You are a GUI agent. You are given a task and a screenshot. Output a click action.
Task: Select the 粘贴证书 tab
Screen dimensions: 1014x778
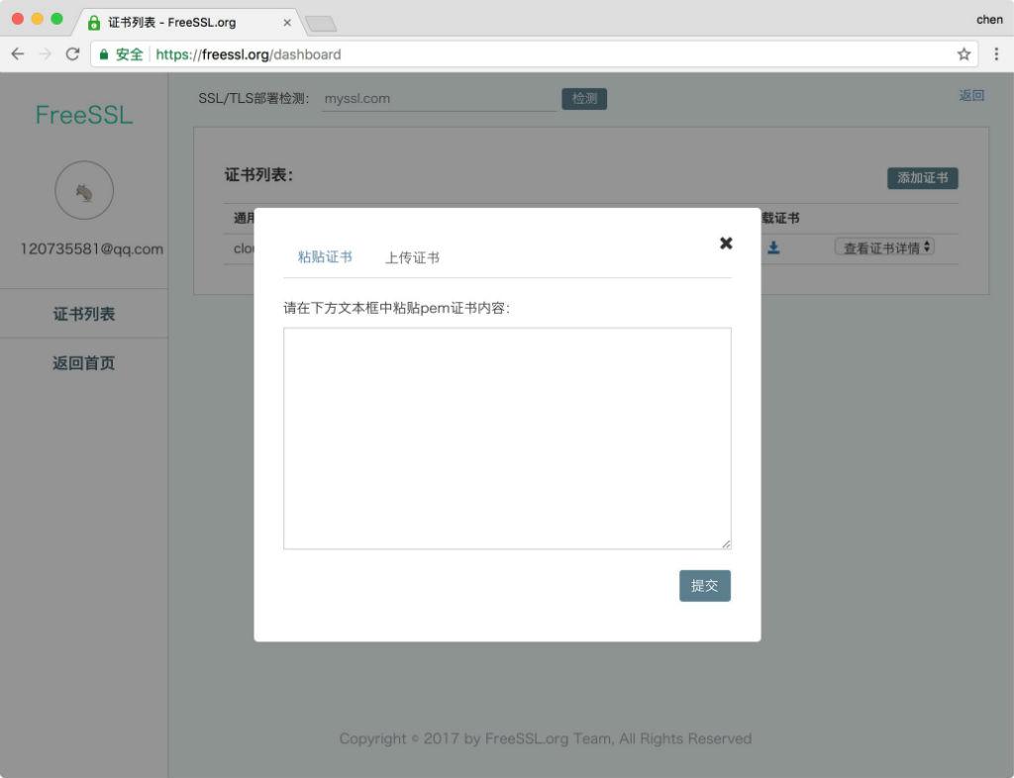(x=325, y=257)
